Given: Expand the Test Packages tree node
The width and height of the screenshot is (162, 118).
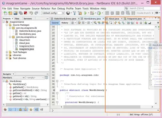Looking at the screenshot, I should [x=7, y=52].
